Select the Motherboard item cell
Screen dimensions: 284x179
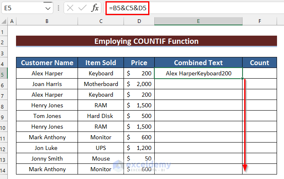point(101,84)
